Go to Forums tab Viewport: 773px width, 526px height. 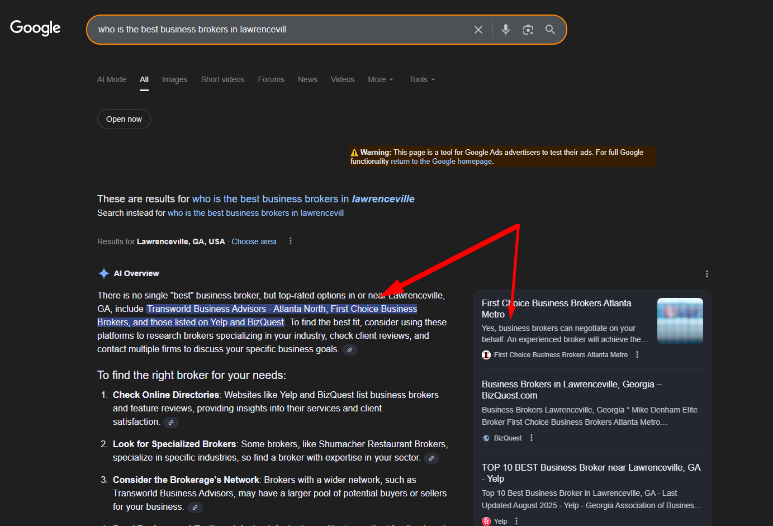271,79
